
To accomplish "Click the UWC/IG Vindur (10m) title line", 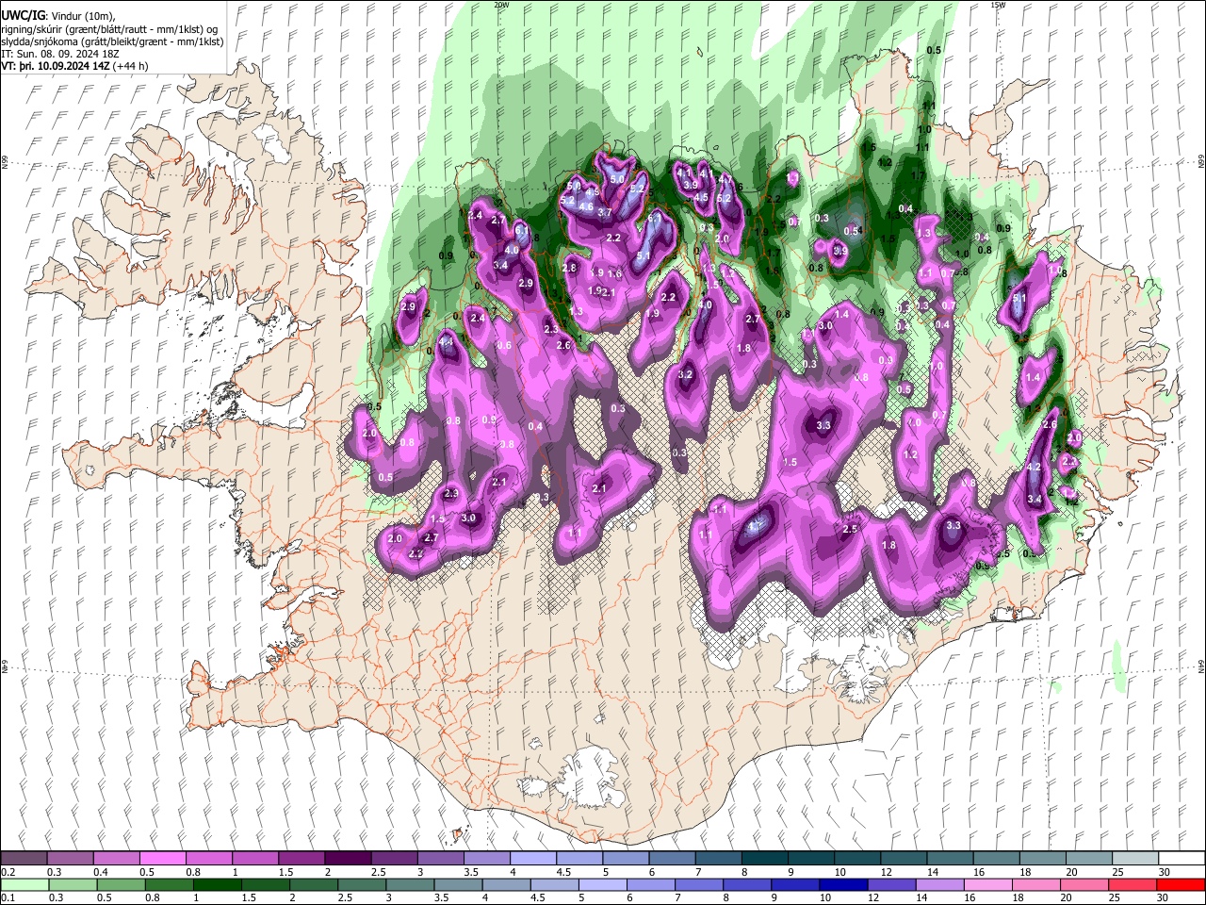I will (57, 15).
